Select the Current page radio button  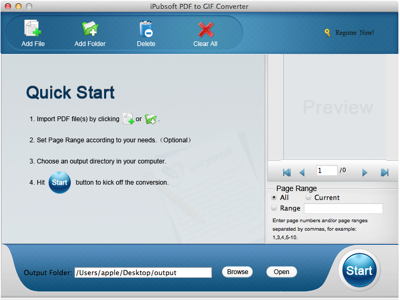pos(309,197)
